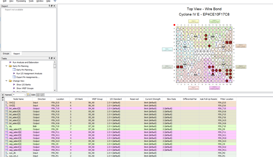Open Early Pin Planning dialog

pyautogui.click(x=25, y=70)
